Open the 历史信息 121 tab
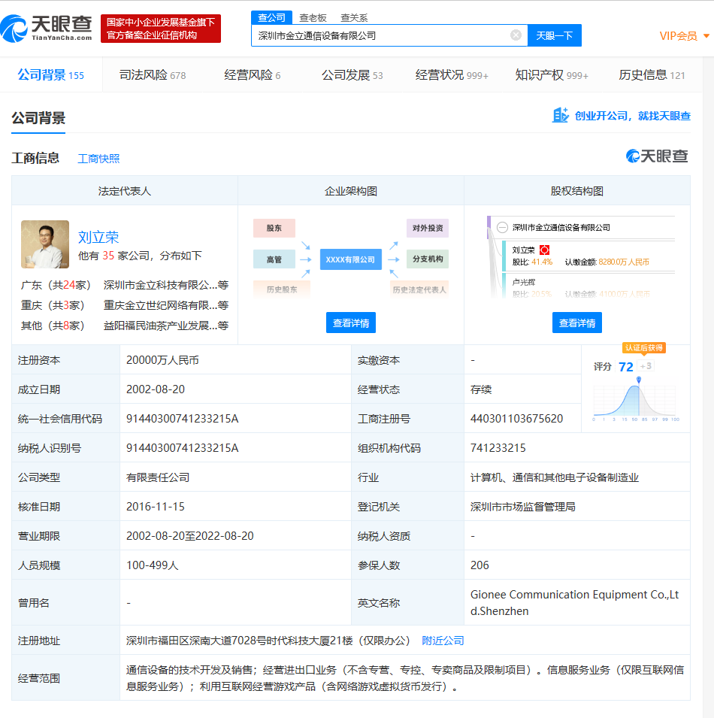The width and height of the screenshot is (714, 718). (x=652, y=75)
